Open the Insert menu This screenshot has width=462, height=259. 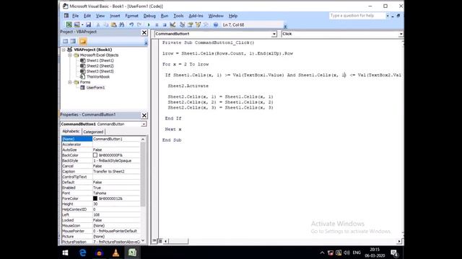(x=115, y=16)
